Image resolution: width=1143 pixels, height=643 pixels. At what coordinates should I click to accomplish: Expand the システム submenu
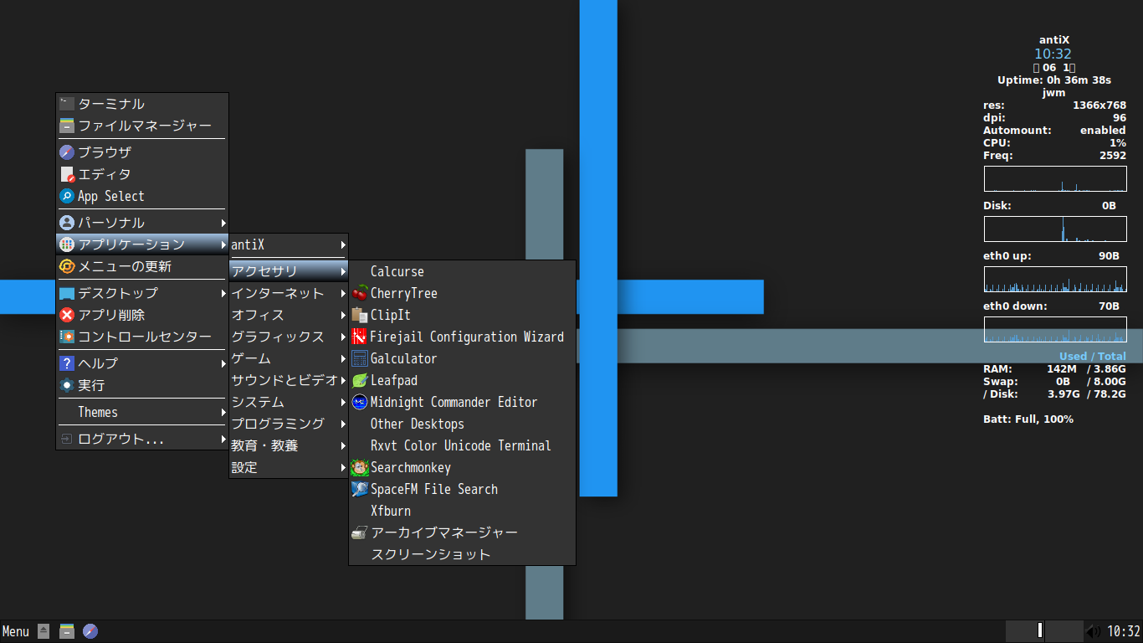pyautogui.click(x=289, y=402)
